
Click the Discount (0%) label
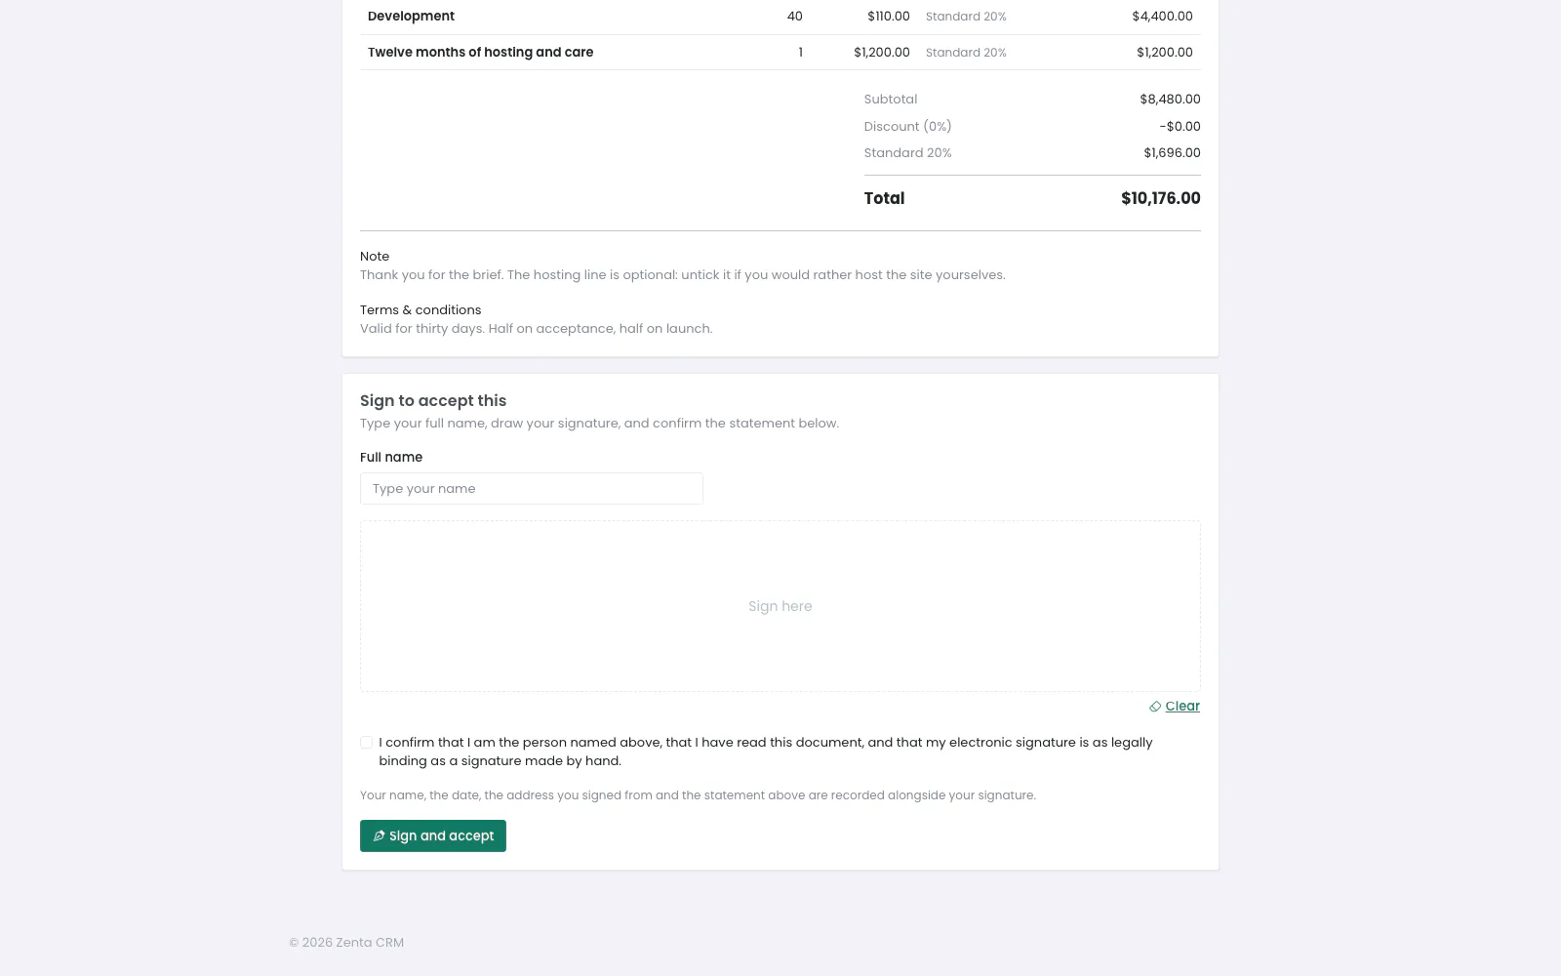907,127
